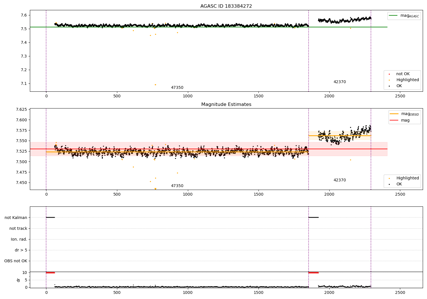Click the orange mag OBSID legend line
This screenshot has height=299, width=427.
point(394,114)
